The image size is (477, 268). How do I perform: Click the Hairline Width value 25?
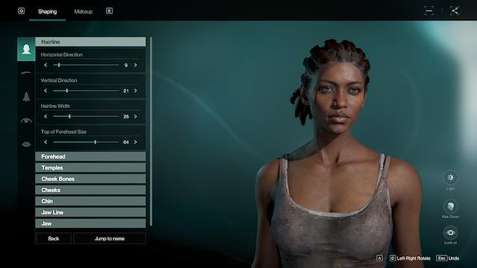(126, 117)
